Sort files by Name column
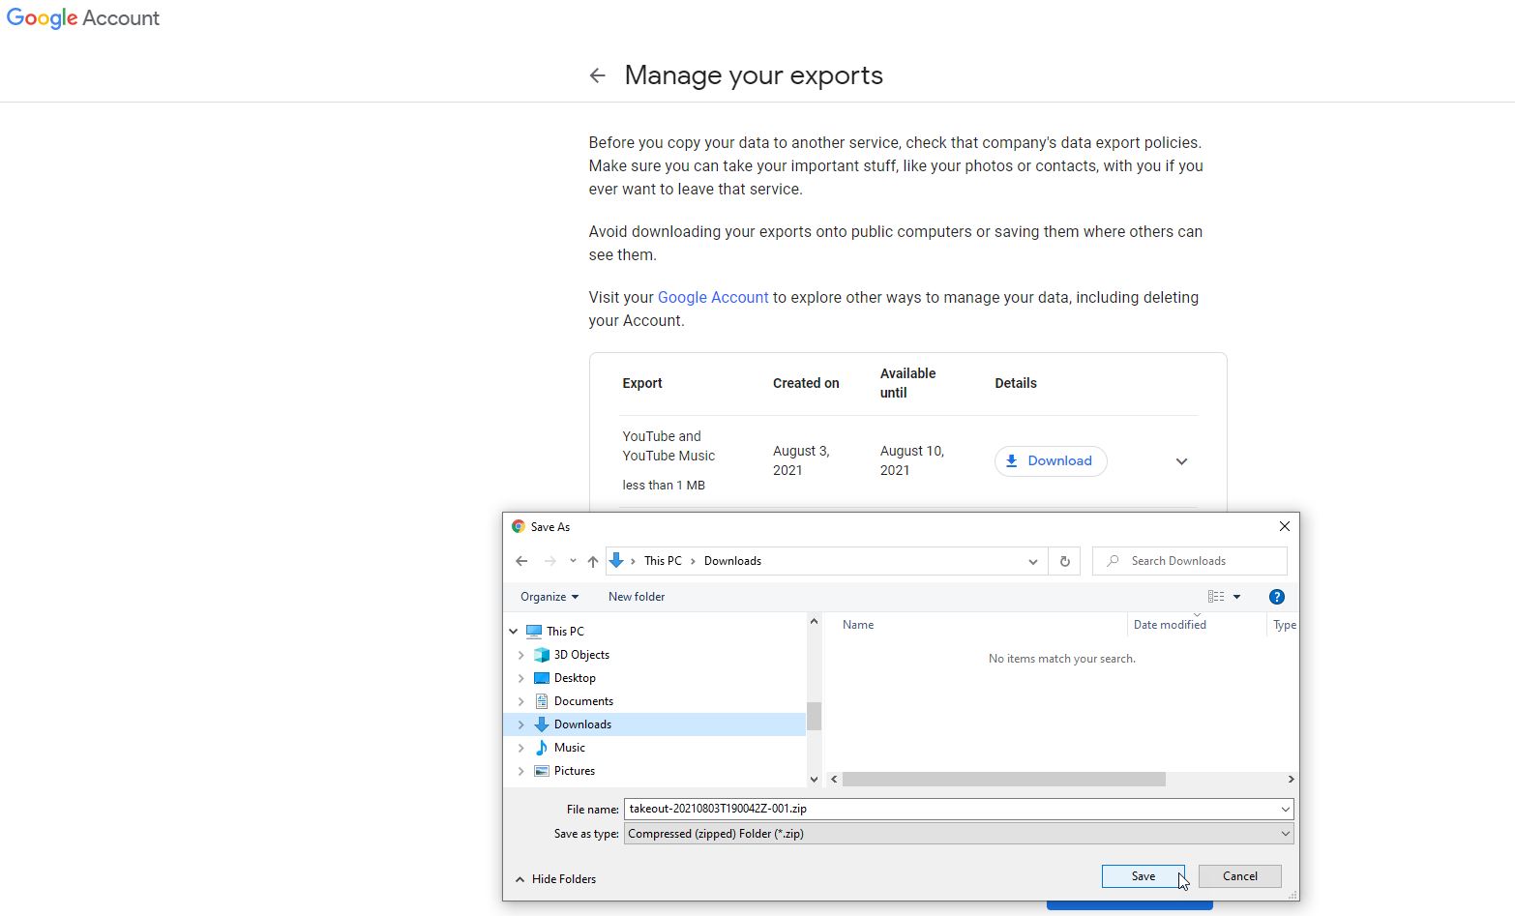This screenshot has width=1515, height=916. tap(858, 625)
